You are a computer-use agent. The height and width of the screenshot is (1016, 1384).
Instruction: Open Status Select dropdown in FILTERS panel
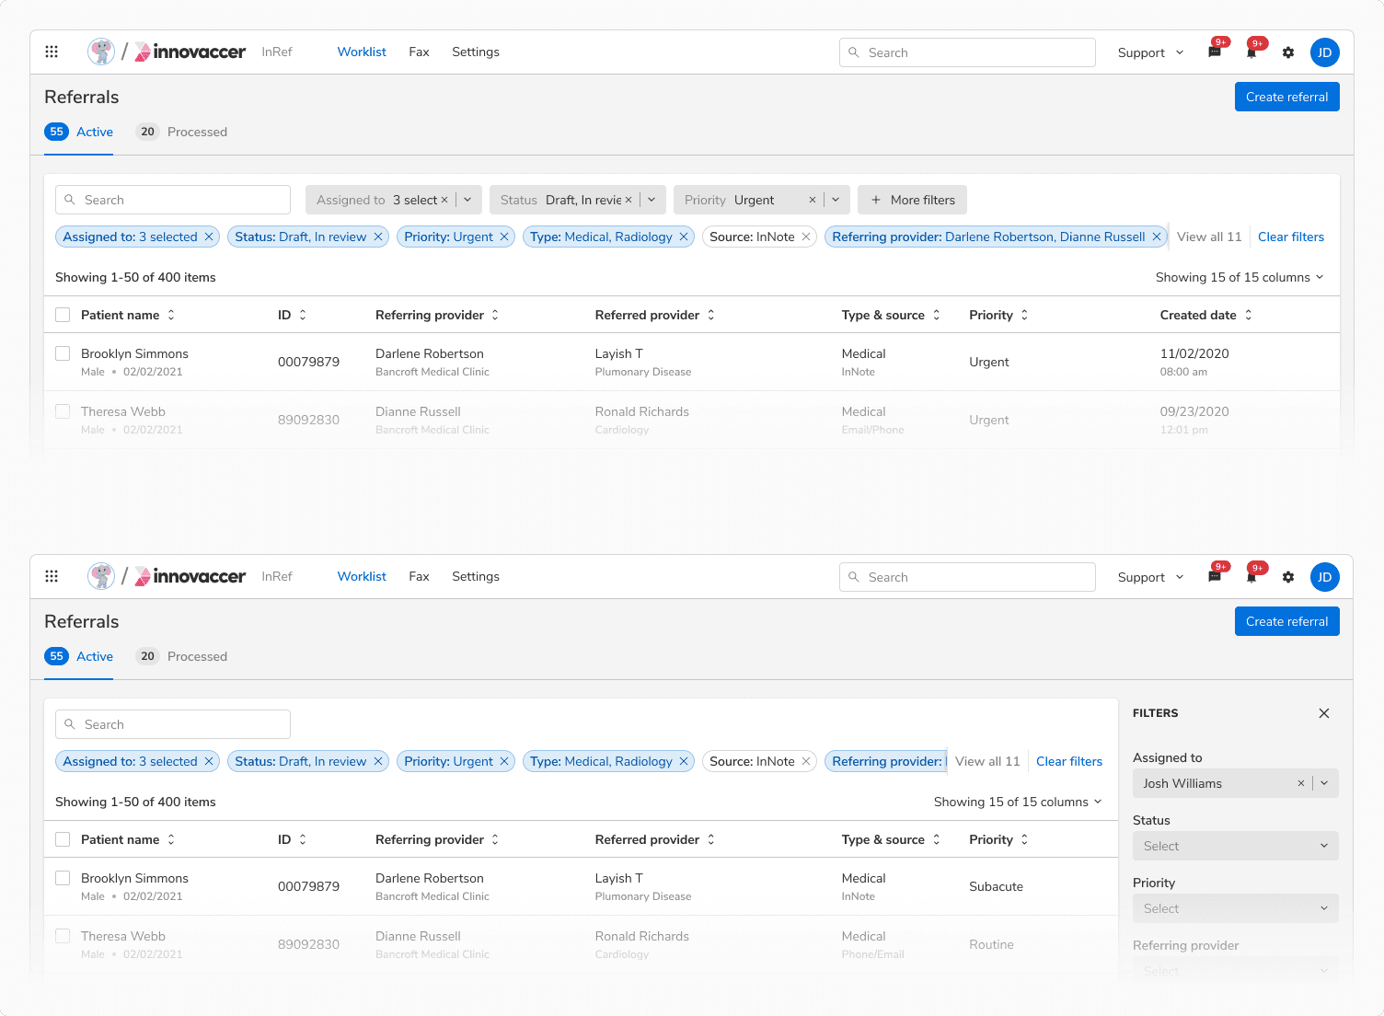point(1235,847)
